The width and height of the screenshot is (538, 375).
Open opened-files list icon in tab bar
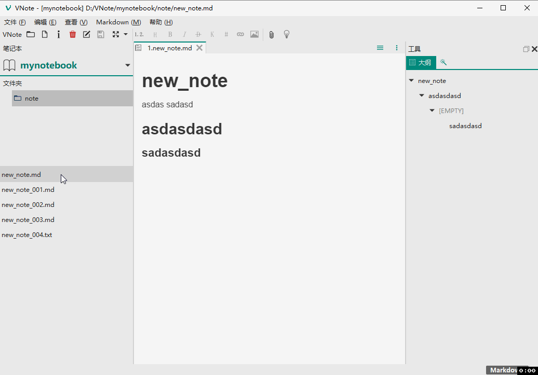click(x=380, y=48)
